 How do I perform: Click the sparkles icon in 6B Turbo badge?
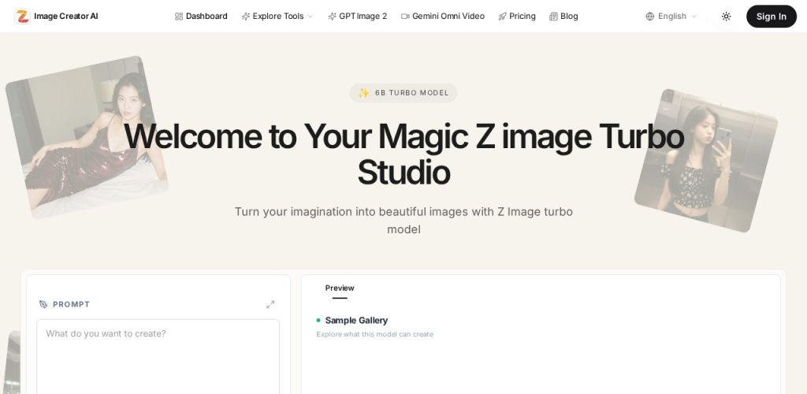click(x=364, y=93)
